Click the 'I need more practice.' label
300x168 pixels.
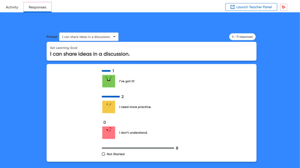click(135, 107)
